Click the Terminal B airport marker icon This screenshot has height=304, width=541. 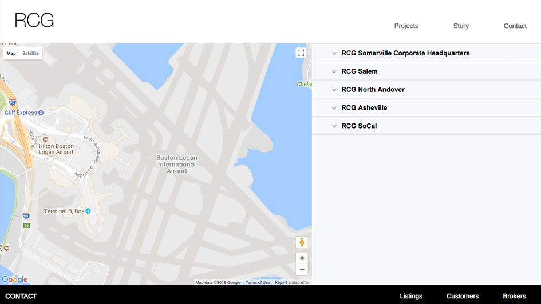pyautogui.click(x=88, y=211)
